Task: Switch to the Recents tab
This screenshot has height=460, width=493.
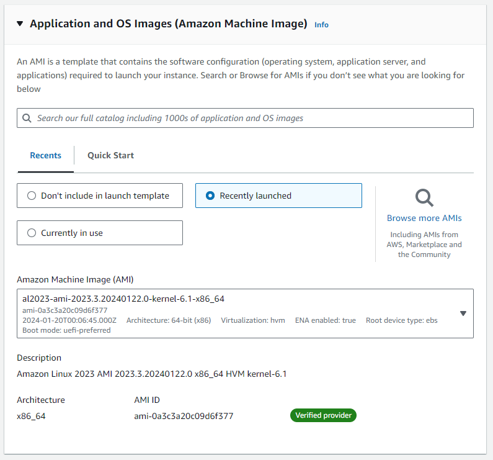Action: (x=45, y=155)
